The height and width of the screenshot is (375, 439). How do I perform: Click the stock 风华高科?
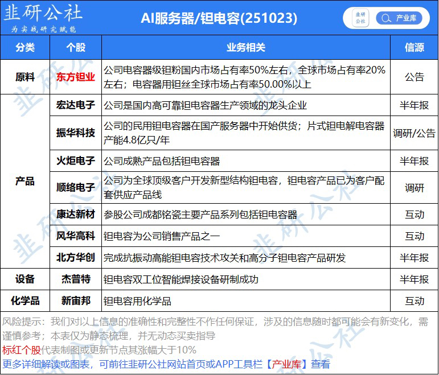pos(76,236)
